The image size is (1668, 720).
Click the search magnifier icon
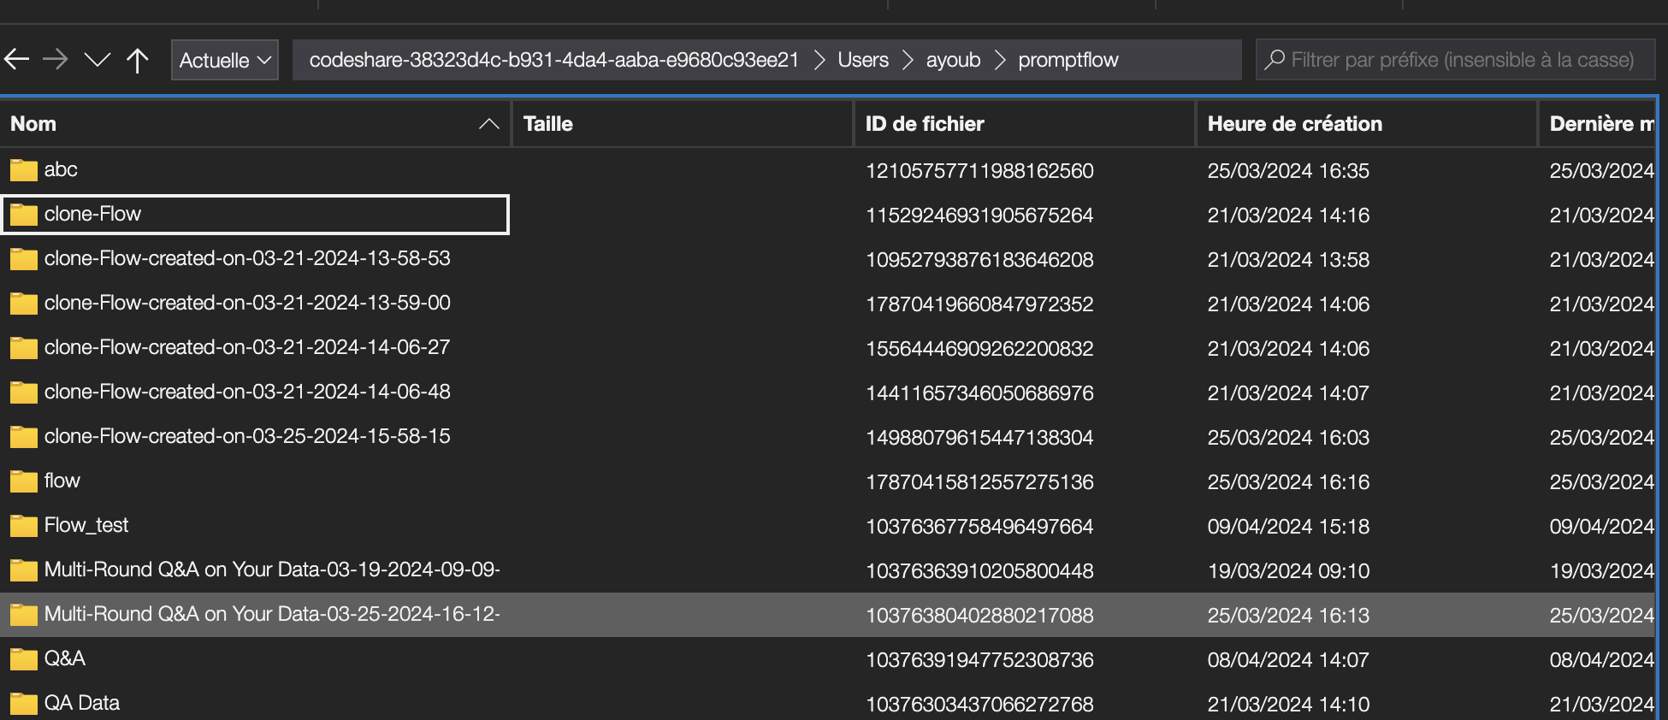click(1275, 60)
